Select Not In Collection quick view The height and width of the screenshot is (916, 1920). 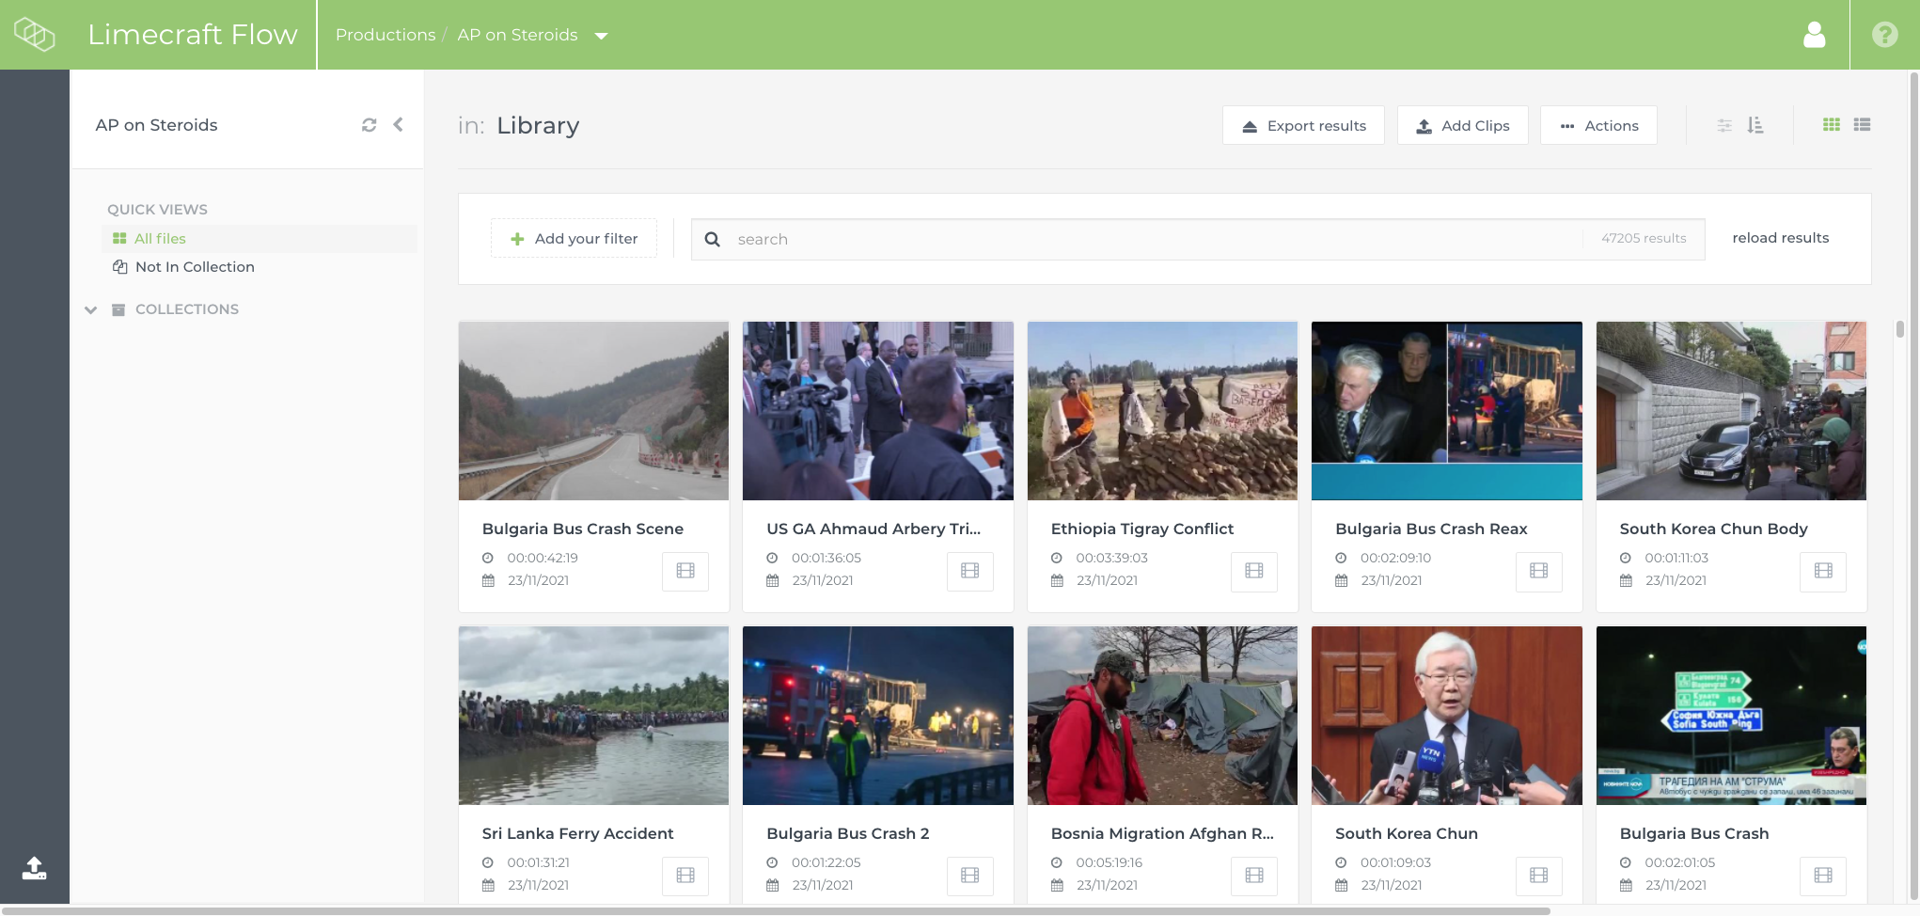click(x=194, y=267)
